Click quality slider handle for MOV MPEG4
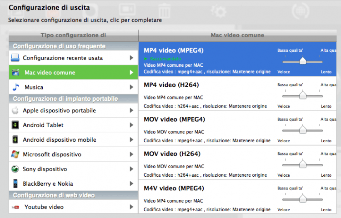 (302, 129)
